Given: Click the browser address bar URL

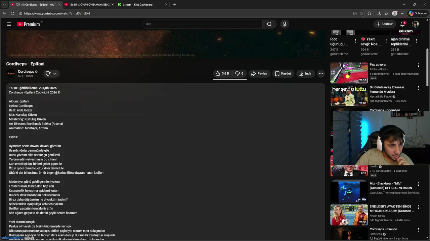Looking at the screenshot, I should (x=57, y=13).
